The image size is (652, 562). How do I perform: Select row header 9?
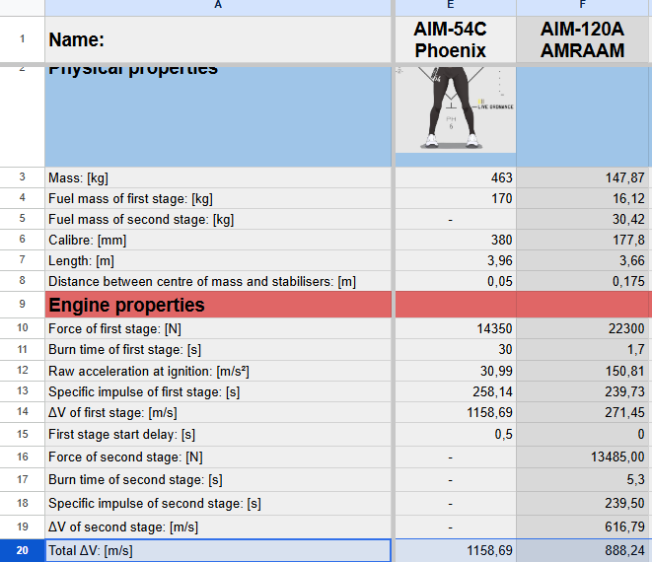tap(22, 305)
